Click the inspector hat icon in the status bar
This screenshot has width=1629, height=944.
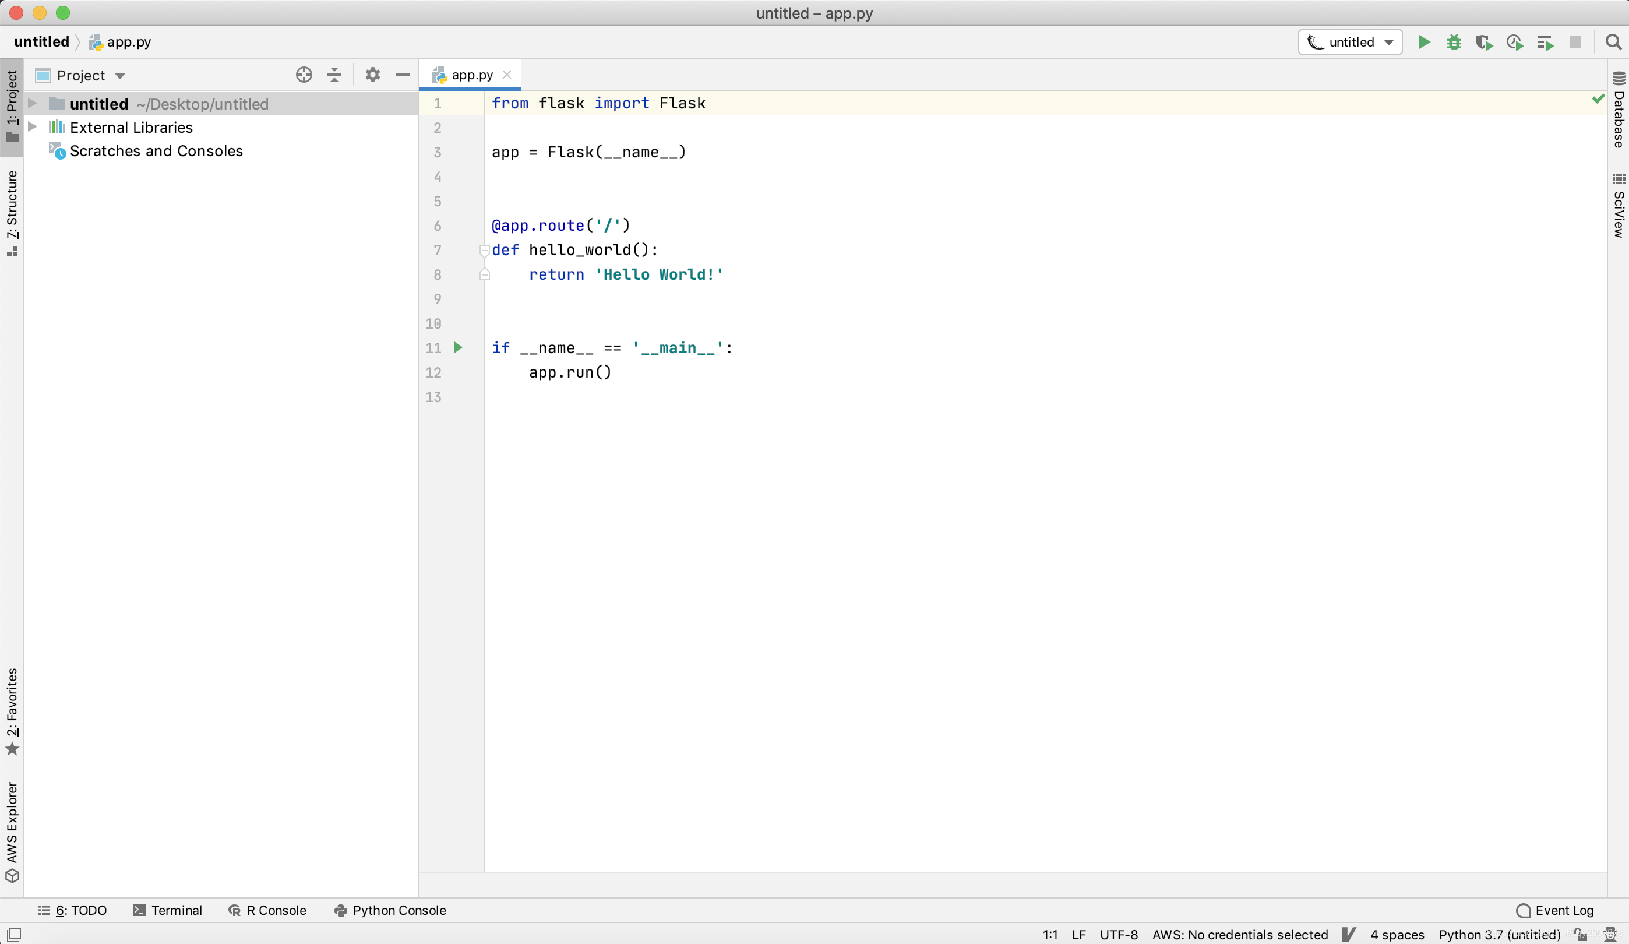[1610, 934]
